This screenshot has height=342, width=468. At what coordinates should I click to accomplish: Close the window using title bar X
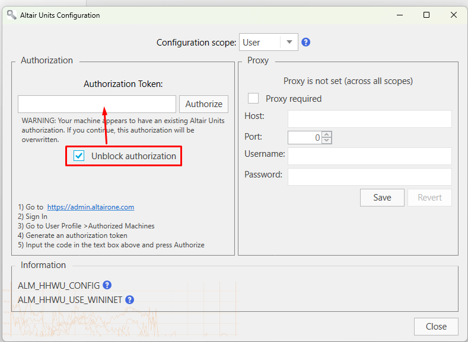pos(454,15)
